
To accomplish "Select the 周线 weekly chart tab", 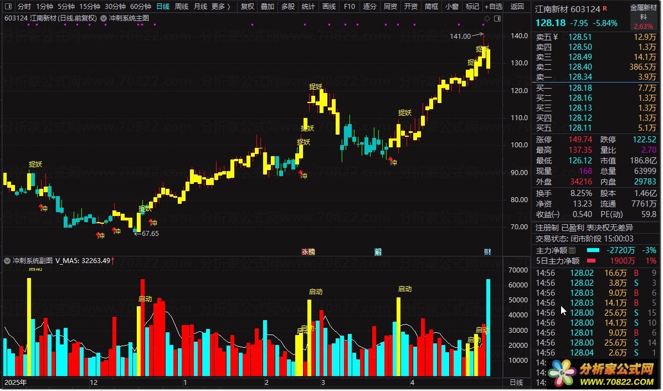I will (x=182, y=7).
